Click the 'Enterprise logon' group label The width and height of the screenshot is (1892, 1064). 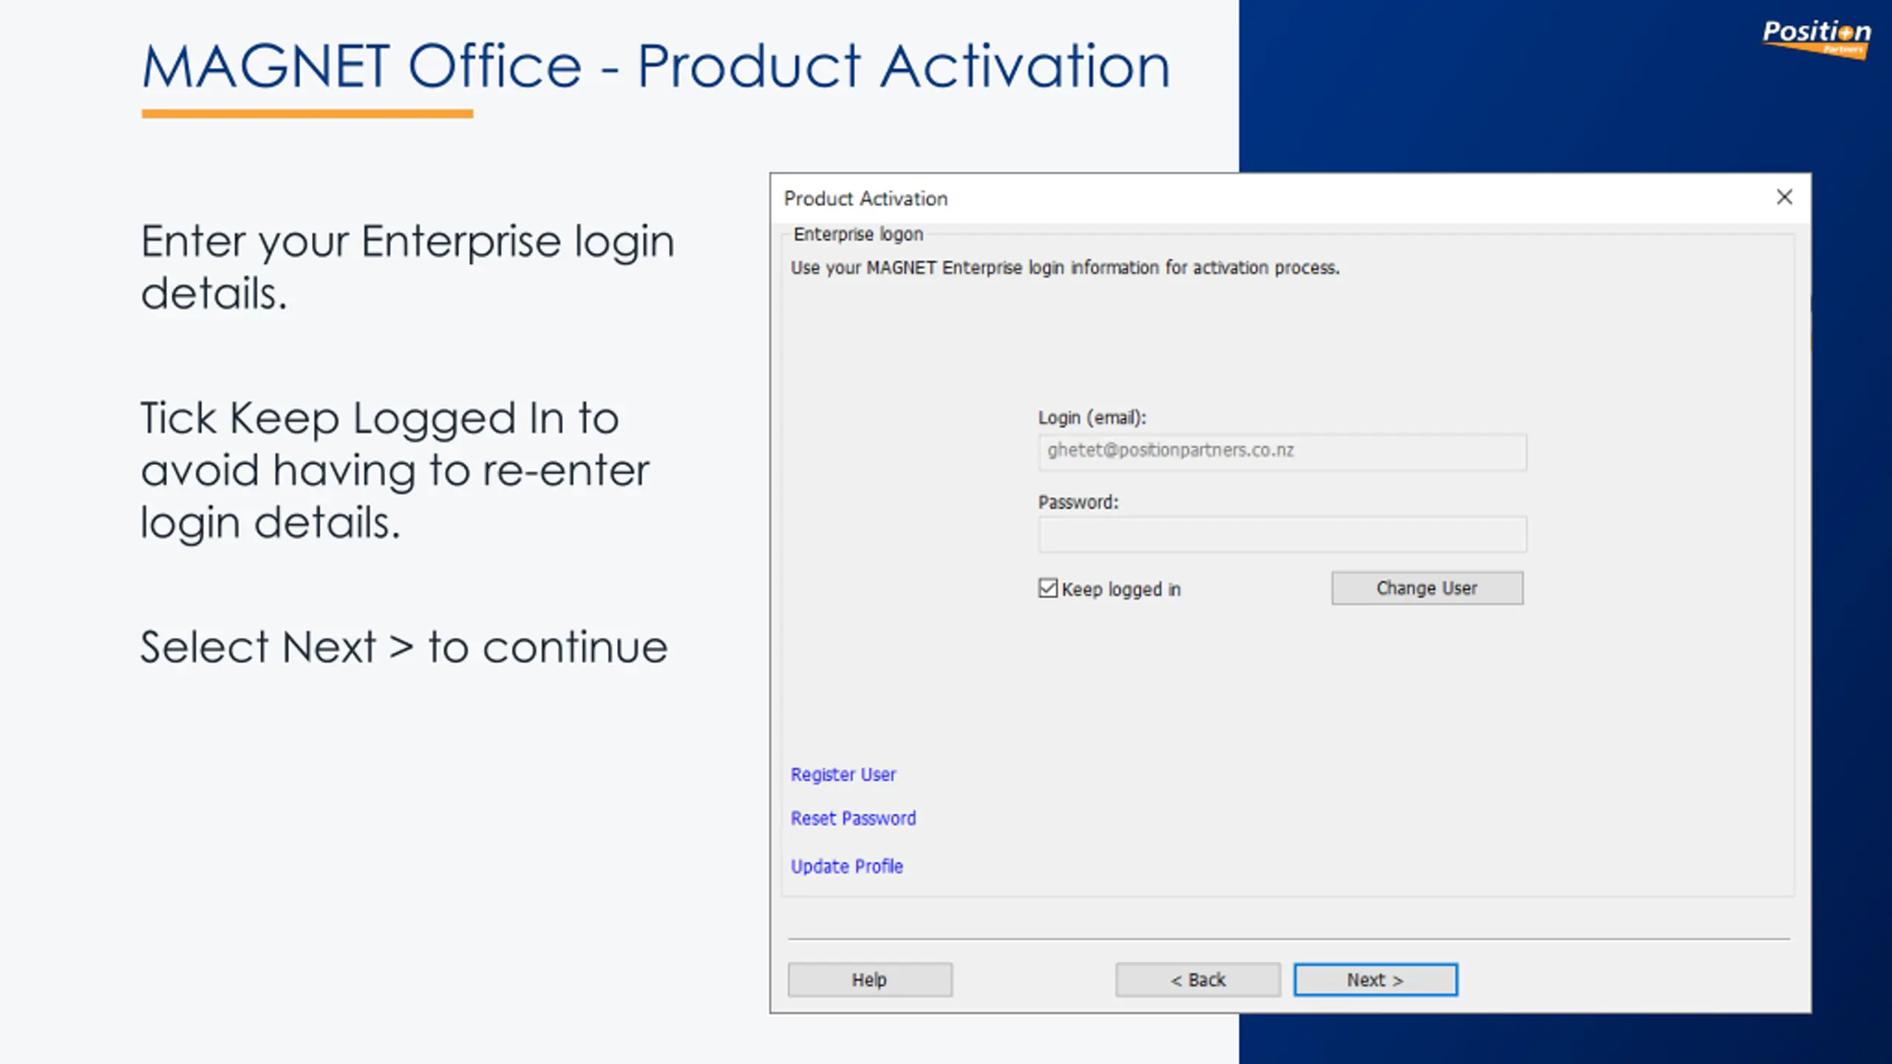(858, 234)
